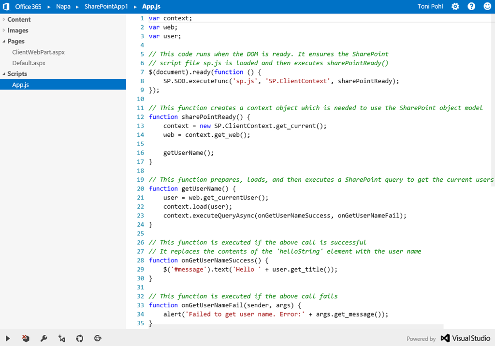Select App.js in the Scripts folder
The height and width of the screenshot is (346, 495).
pos(21,85)
